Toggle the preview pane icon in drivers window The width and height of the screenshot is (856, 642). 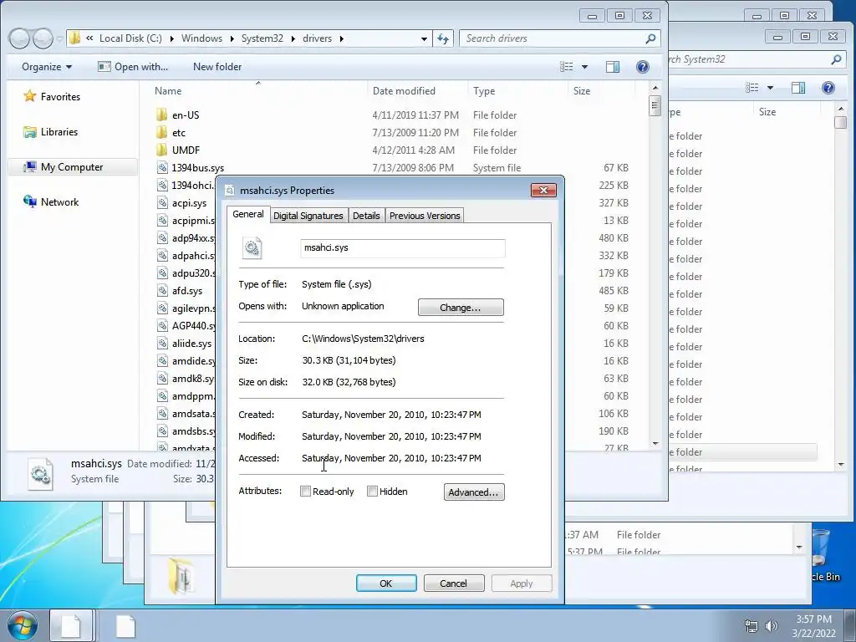tap(613, 67)
